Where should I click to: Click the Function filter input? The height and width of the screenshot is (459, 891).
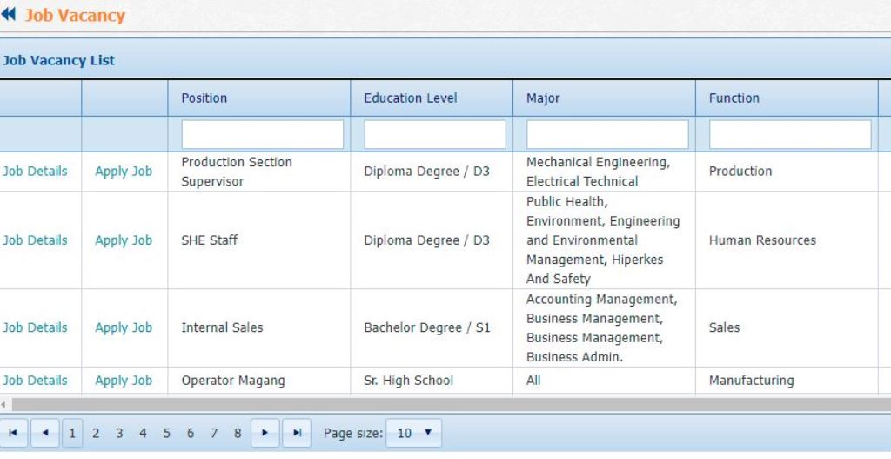tap(789, 134)
